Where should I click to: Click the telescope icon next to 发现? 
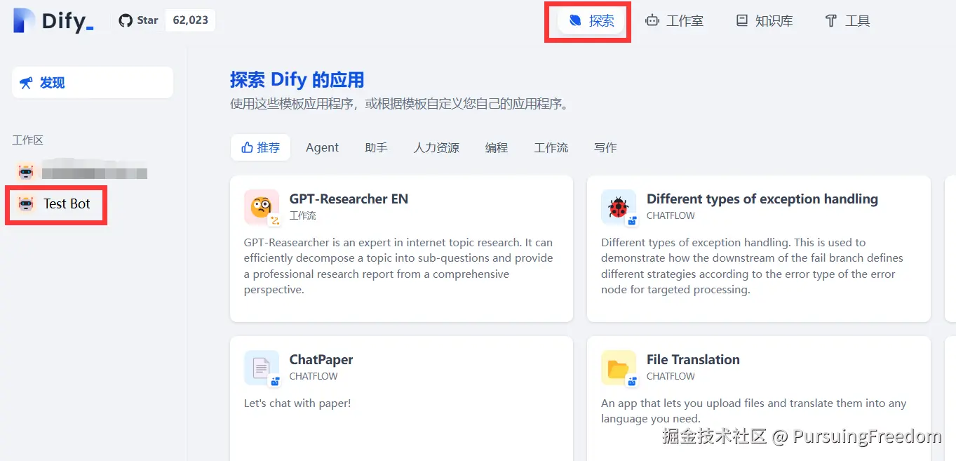(x=26, y=83)
